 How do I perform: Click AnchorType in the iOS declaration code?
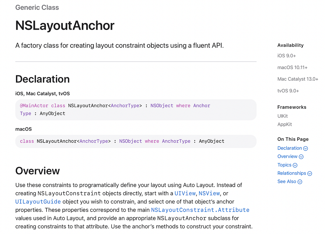click(x=125, y=106)
